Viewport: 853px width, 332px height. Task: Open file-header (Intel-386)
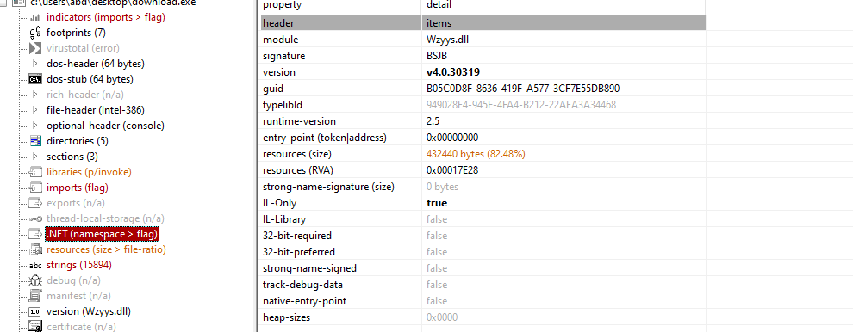pyautogui.click(x=95, y=110)
